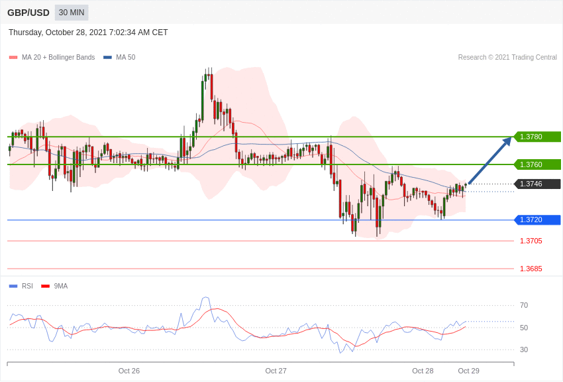Click the red 9MA legend swatch
This screenshot has width=563, height=382.
[45, 286]
